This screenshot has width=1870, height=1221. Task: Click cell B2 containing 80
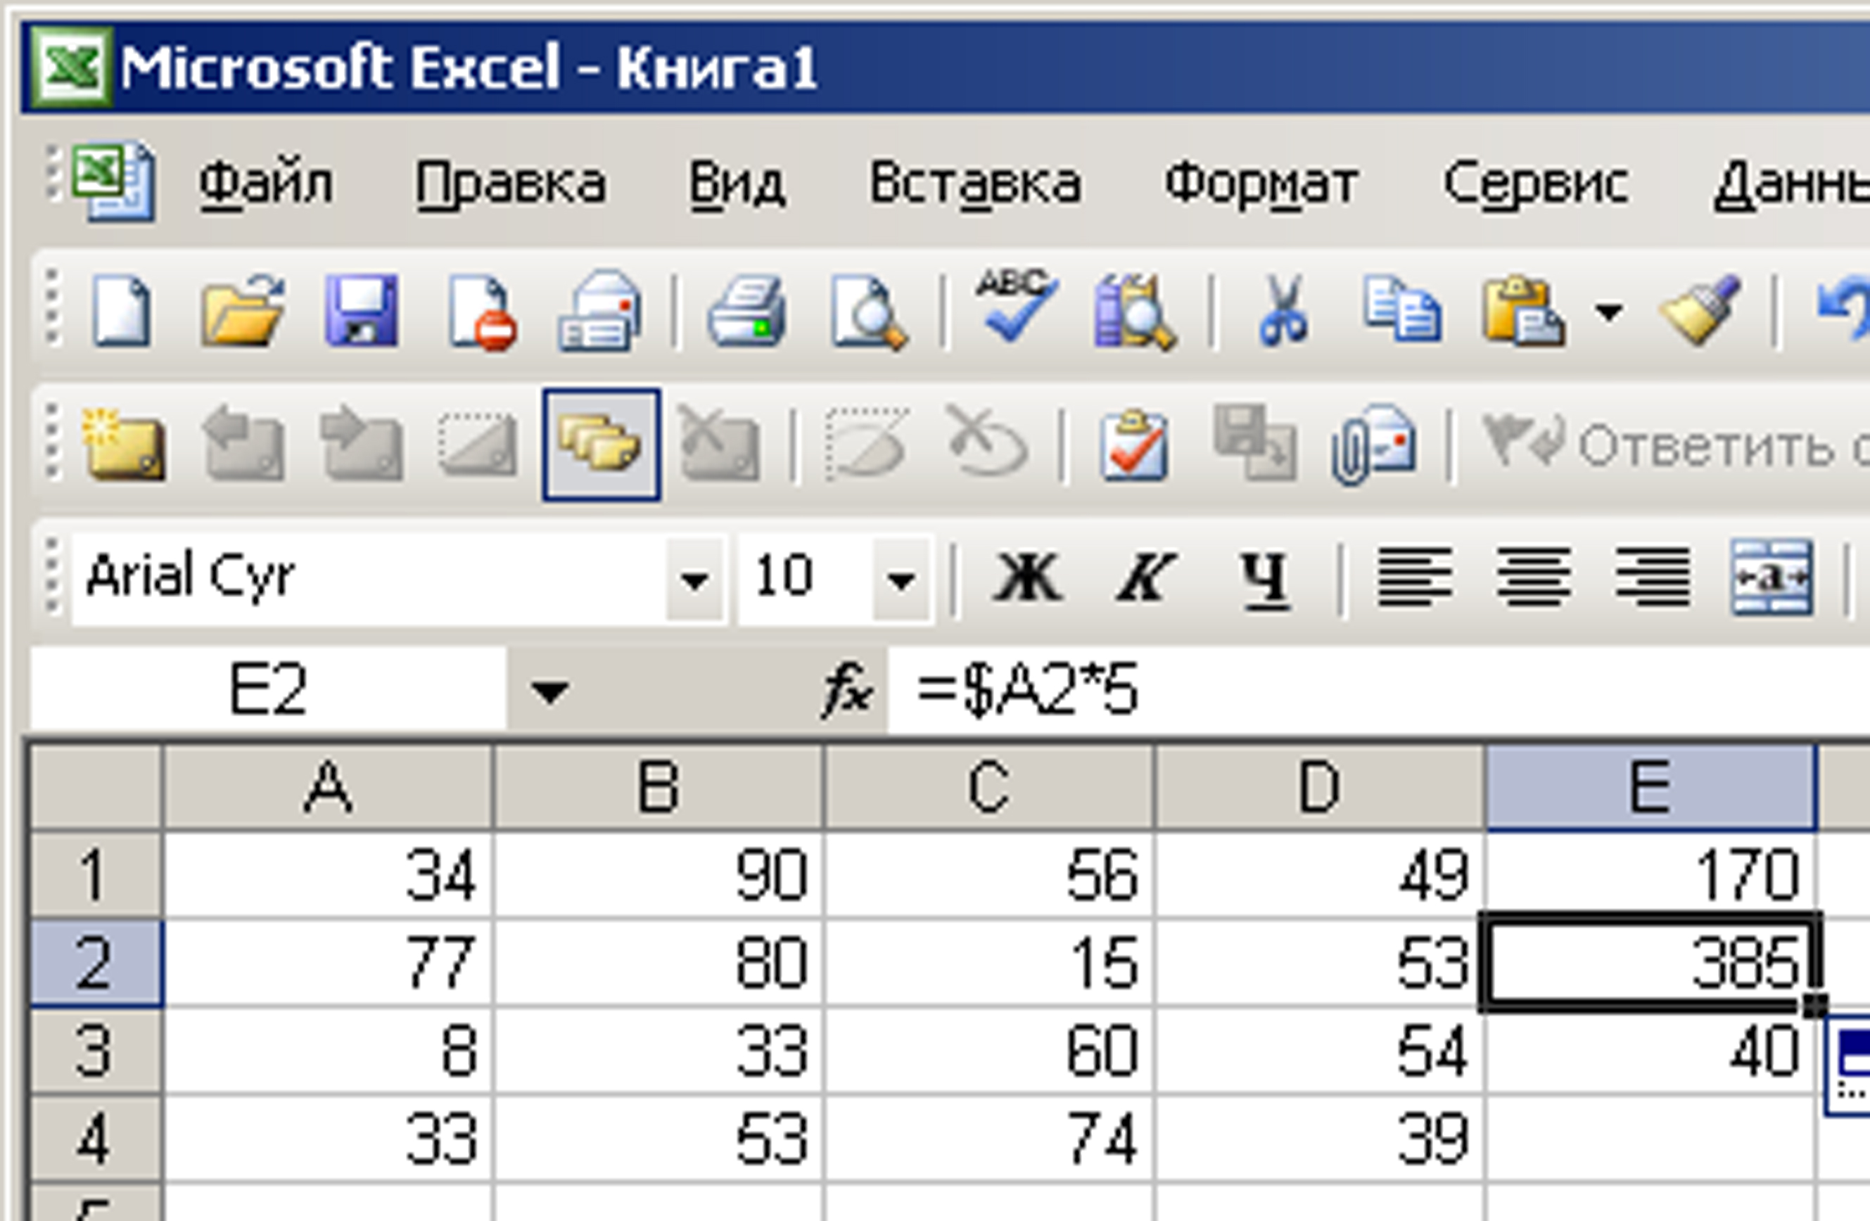659,962
